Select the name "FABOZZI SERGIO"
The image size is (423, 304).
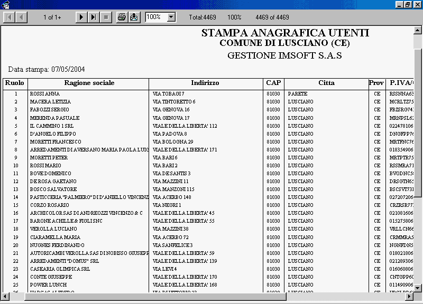coord(49,110)
